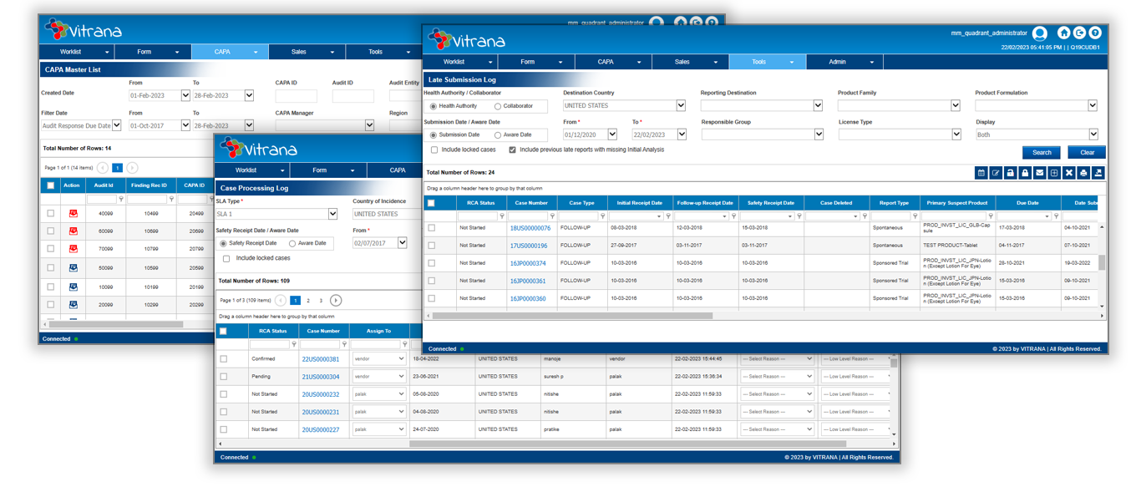Viewport: 1141px width, 492px height.
Task: Click the print icon in the grid toolbar
Action: 1083,173
